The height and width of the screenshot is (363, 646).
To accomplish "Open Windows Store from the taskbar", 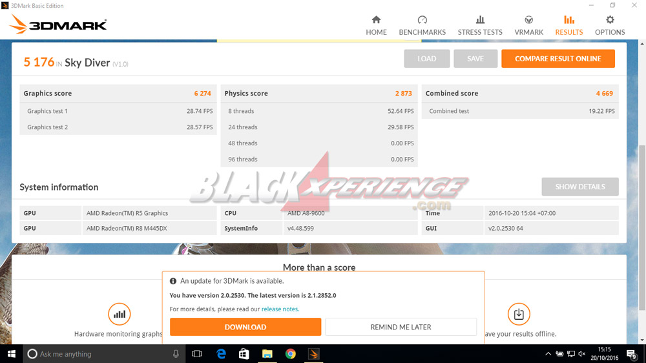I will tap(244, 354).
